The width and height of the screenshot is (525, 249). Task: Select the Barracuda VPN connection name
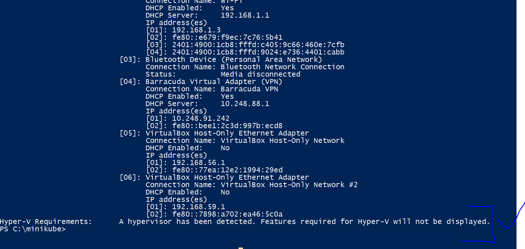[250, 89]
